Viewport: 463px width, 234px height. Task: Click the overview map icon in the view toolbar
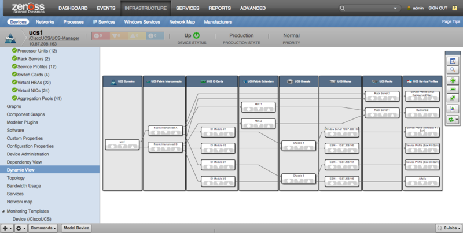453,61
